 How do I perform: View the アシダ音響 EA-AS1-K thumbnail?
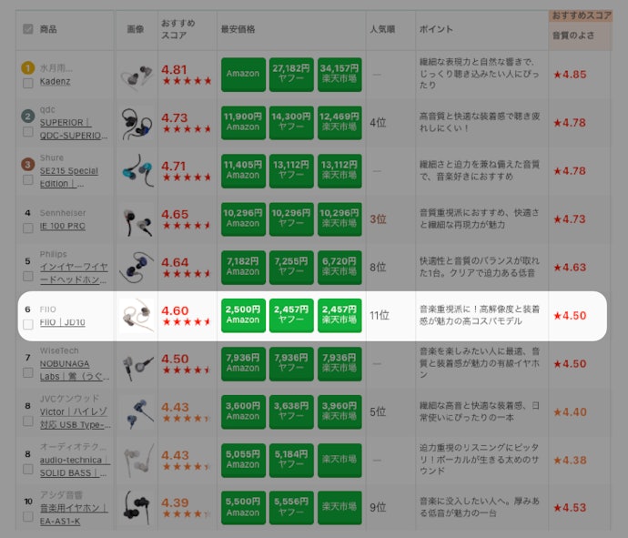137,508
